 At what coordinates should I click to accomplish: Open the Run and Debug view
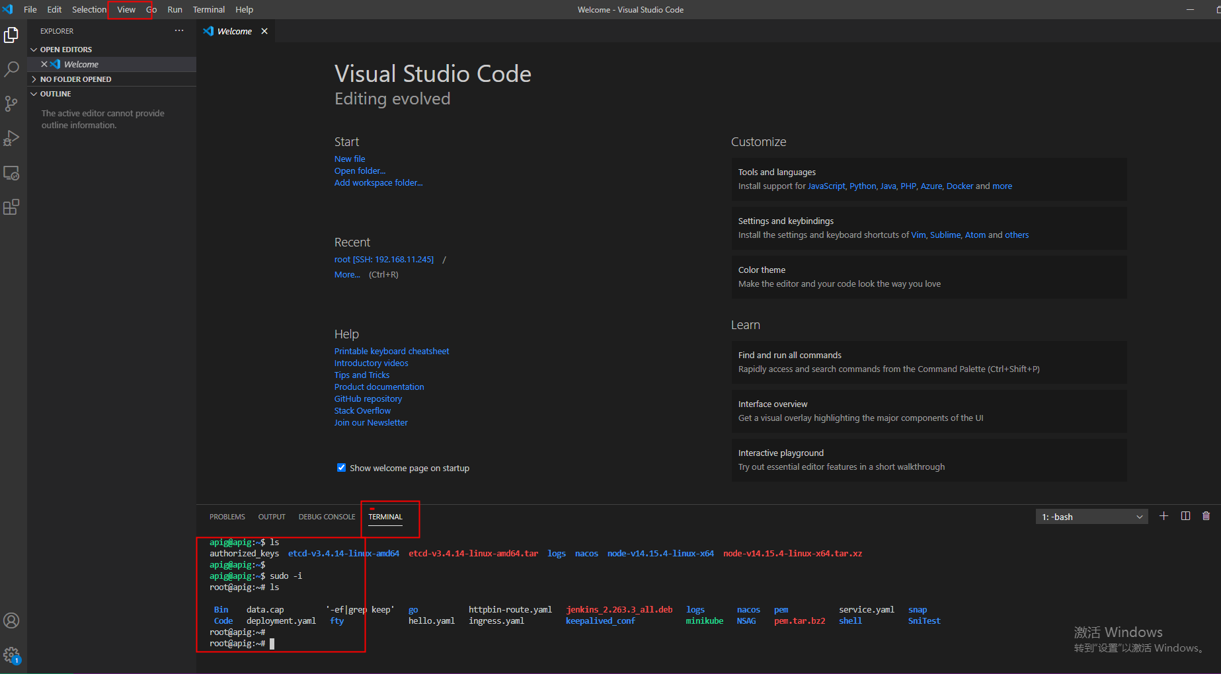pyautogui.click(x=11, y=138)
